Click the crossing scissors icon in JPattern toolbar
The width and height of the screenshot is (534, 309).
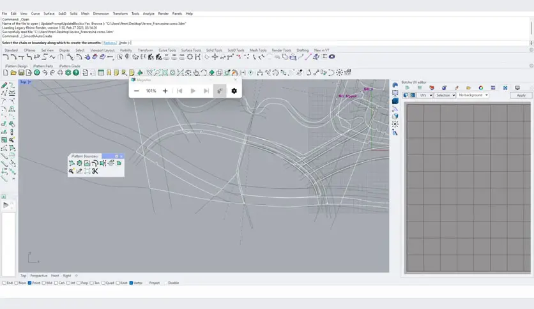180,73
